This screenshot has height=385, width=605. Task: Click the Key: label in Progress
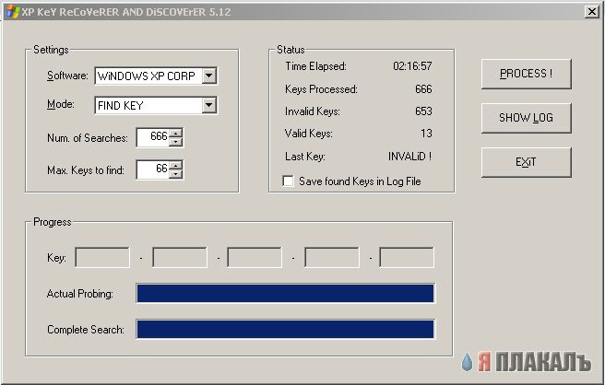pos(56,258)
